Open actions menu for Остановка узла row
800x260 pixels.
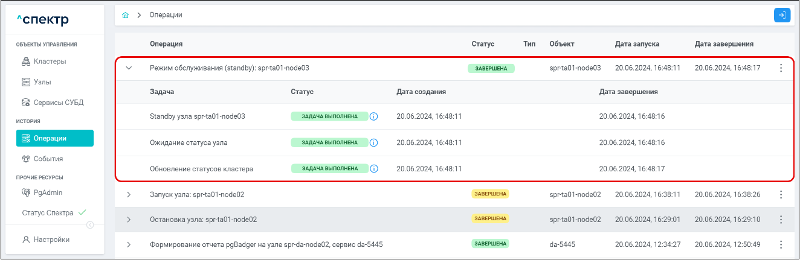[781, 220]
